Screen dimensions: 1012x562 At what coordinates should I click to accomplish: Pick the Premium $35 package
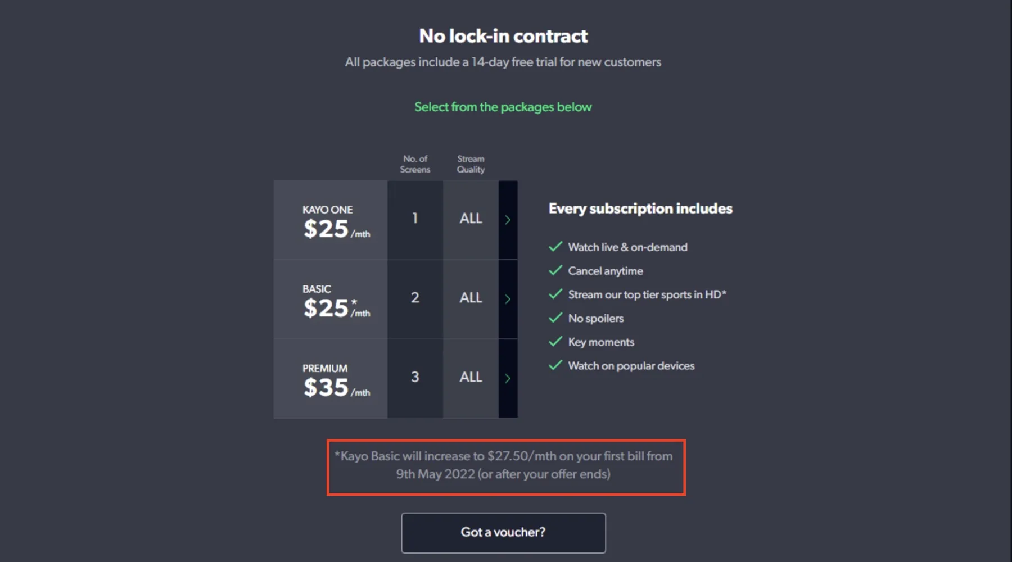point(331,378)
